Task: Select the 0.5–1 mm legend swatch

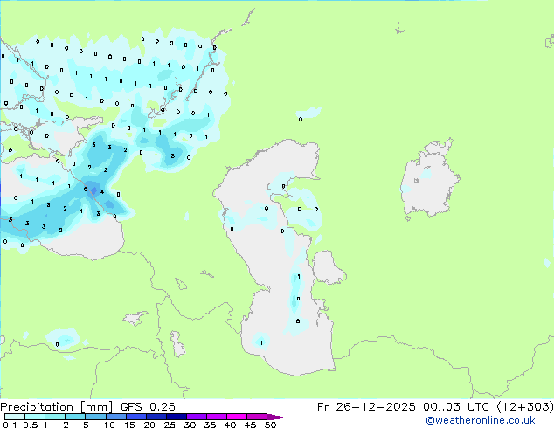Action: [x=35, y=417]
